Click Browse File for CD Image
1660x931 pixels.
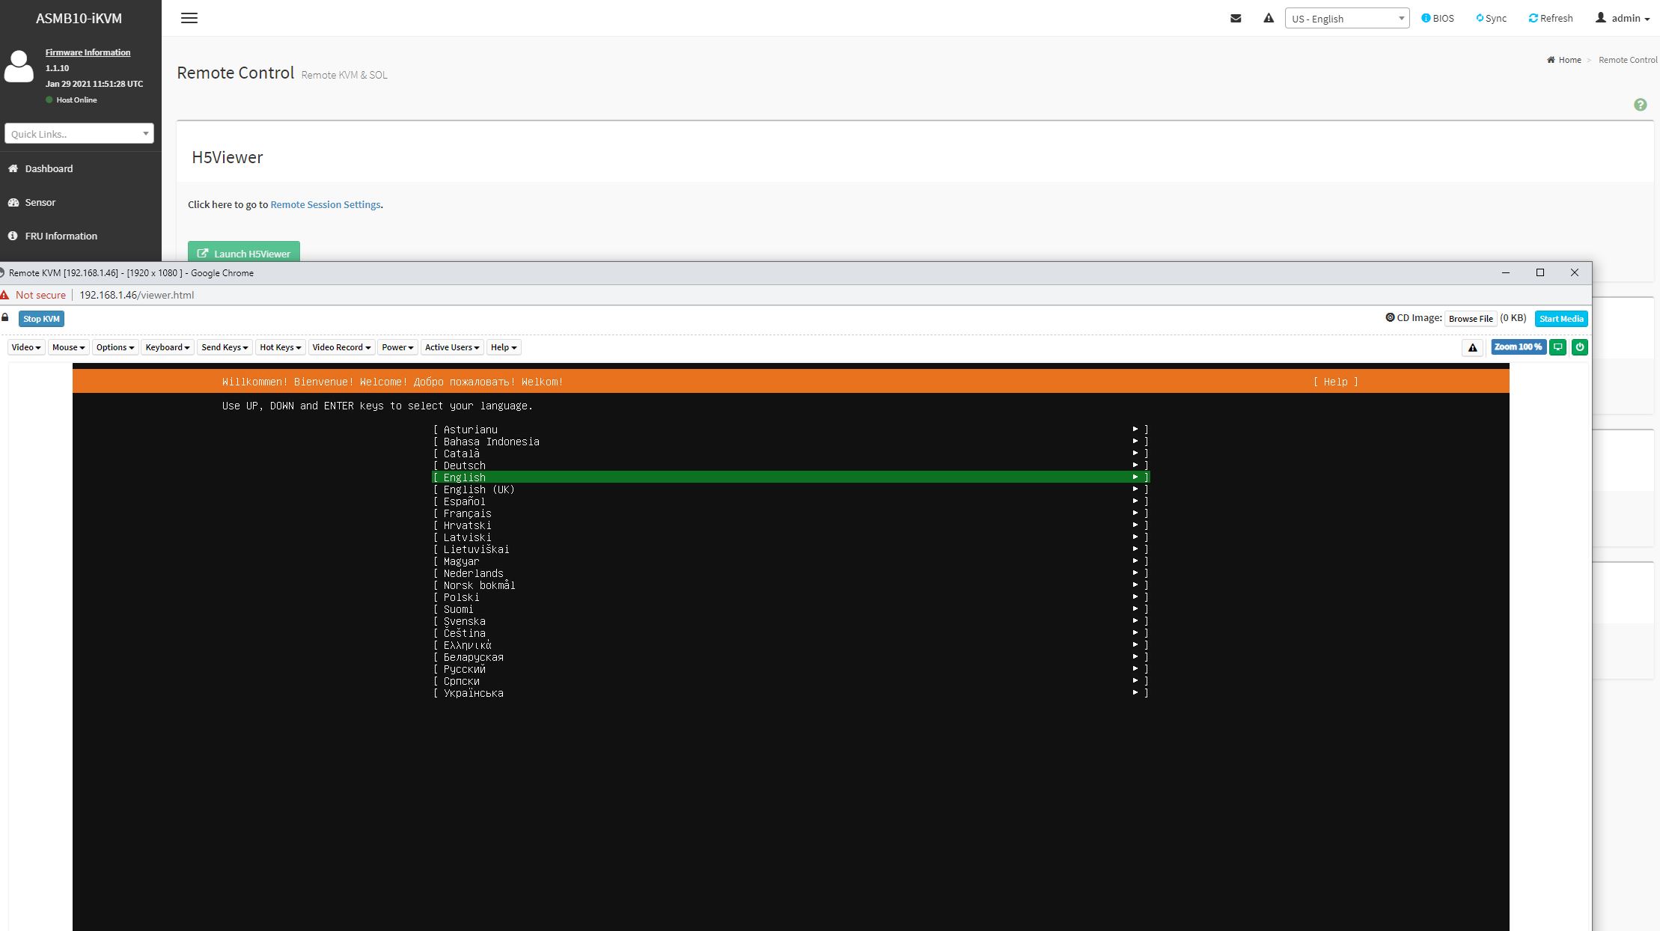pos(1470,319)
